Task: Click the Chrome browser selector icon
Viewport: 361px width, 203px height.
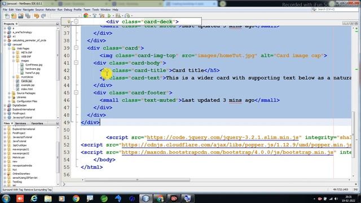Action: 86,15
